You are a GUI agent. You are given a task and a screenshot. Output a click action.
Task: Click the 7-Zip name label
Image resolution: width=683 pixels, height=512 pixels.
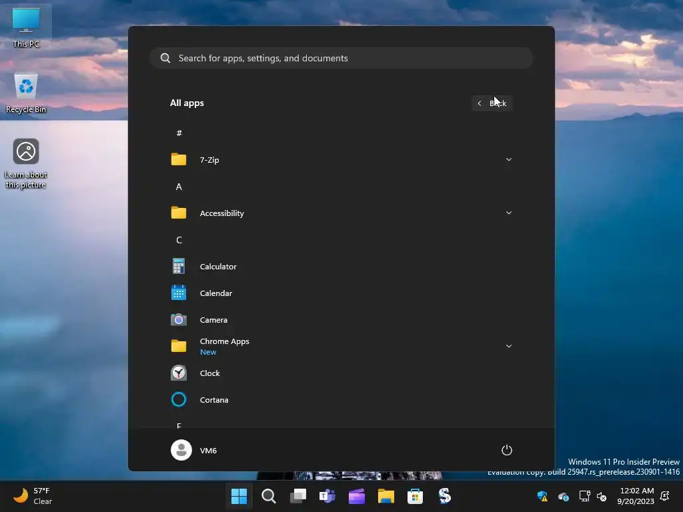209,160
